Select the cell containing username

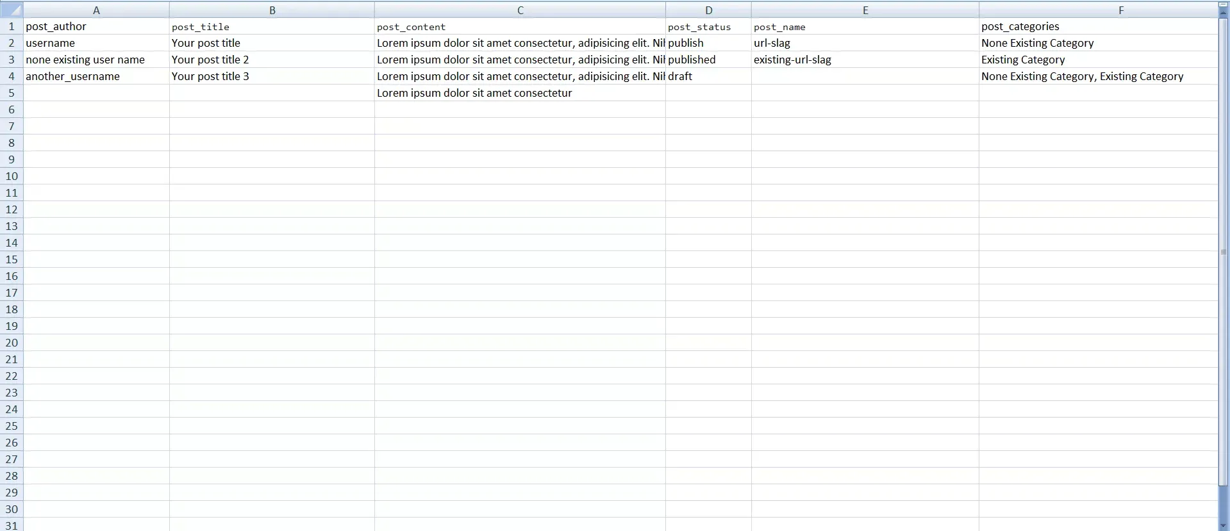point(96,43)
